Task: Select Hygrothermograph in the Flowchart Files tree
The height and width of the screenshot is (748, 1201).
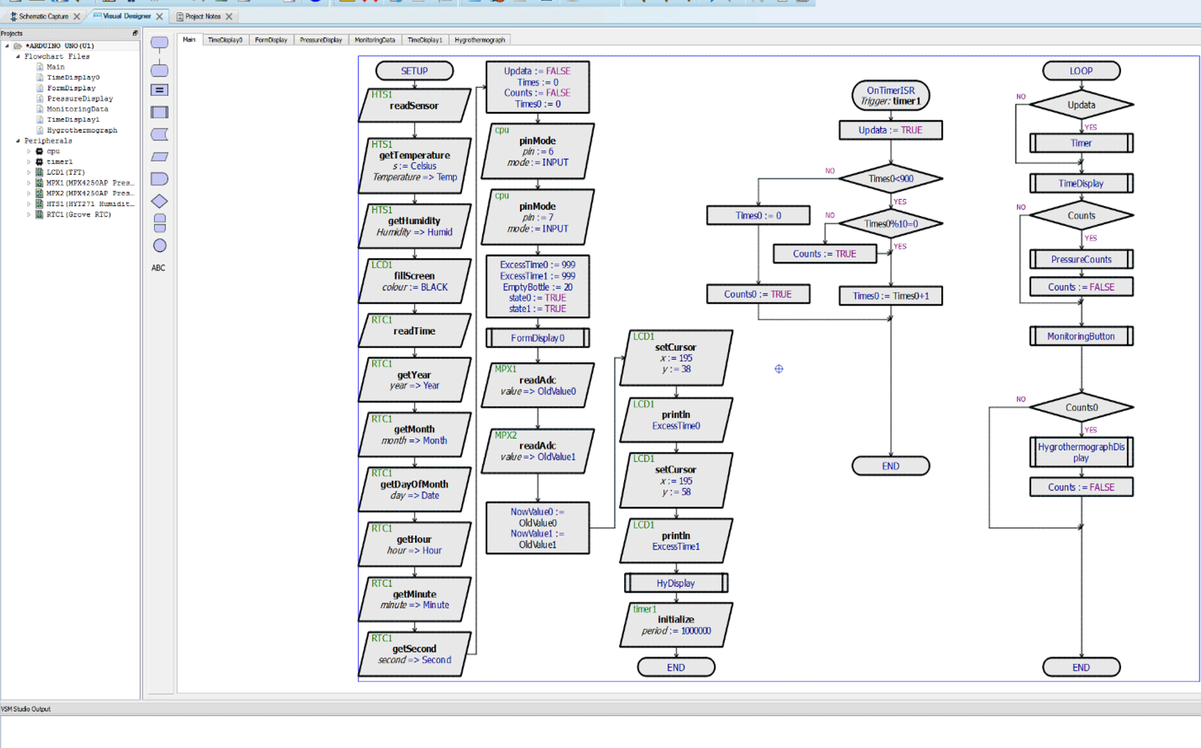Action: point(82,130)
